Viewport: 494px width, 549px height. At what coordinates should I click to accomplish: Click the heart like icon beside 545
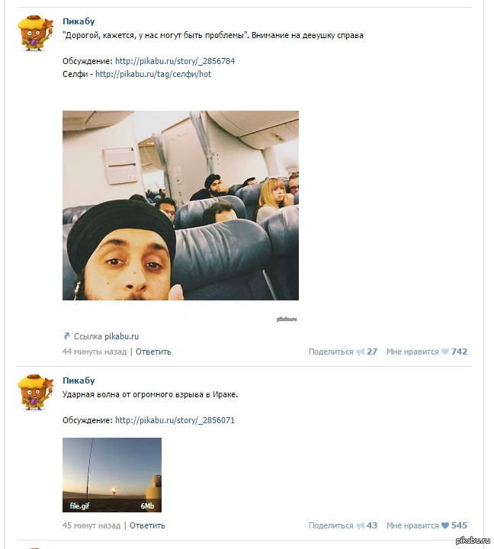(445, 526)
